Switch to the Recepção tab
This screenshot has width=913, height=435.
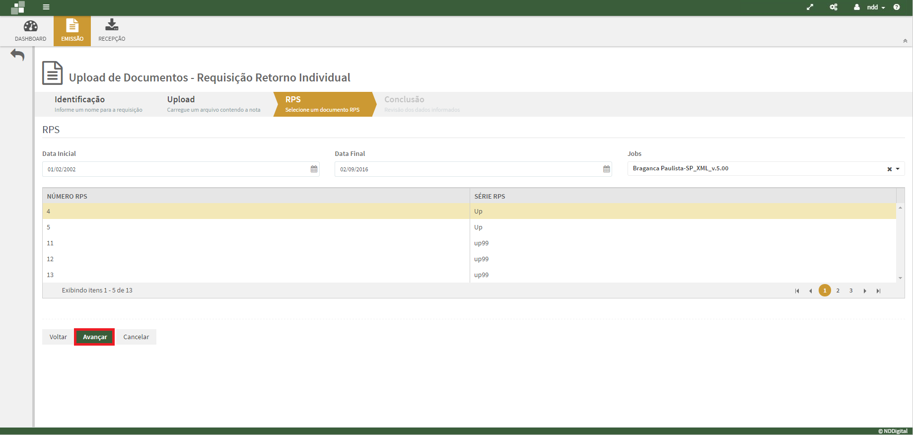click(x=112, y=31)
